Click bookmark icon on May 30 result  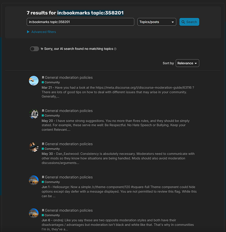(x=43, y=144)
